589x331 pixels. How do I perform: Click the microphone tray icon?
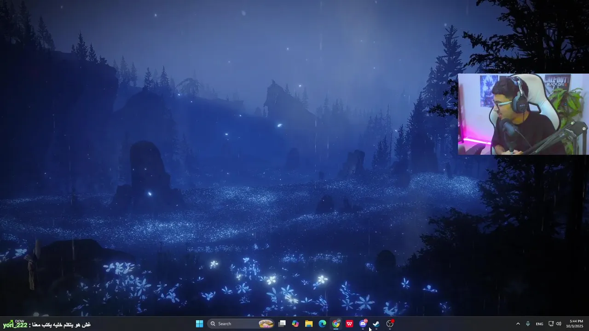(528, 324)
